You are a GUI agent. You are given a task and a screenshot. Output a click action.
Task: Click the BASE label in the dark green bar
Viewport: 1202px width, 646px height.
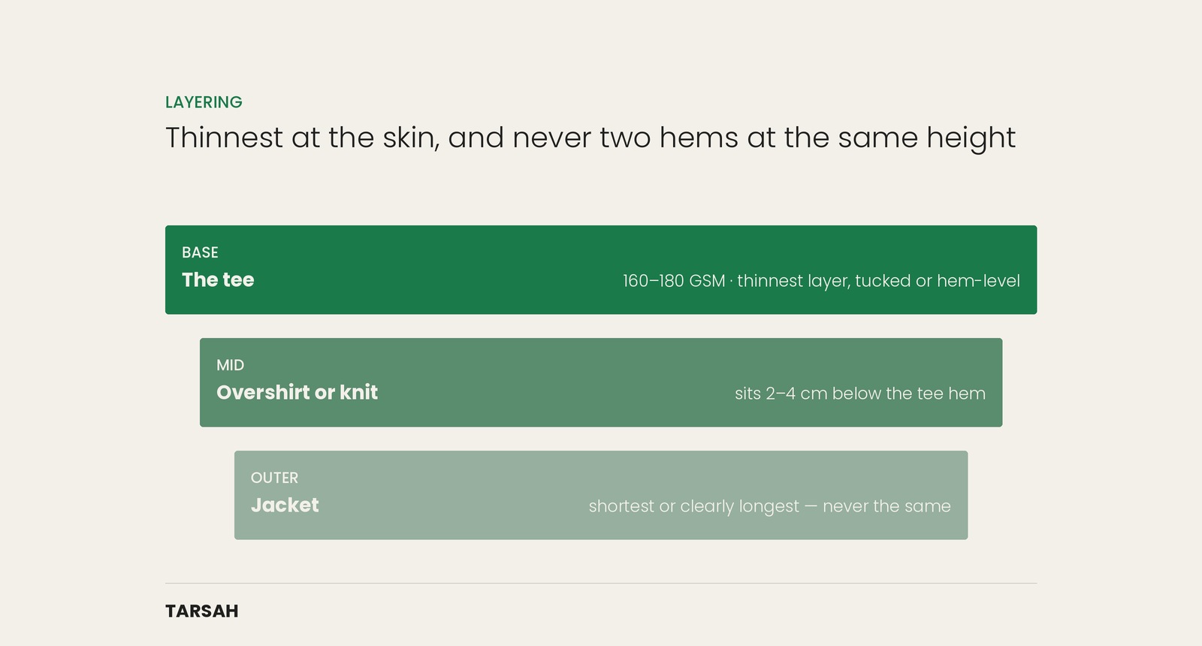click(x=200, y=252)
